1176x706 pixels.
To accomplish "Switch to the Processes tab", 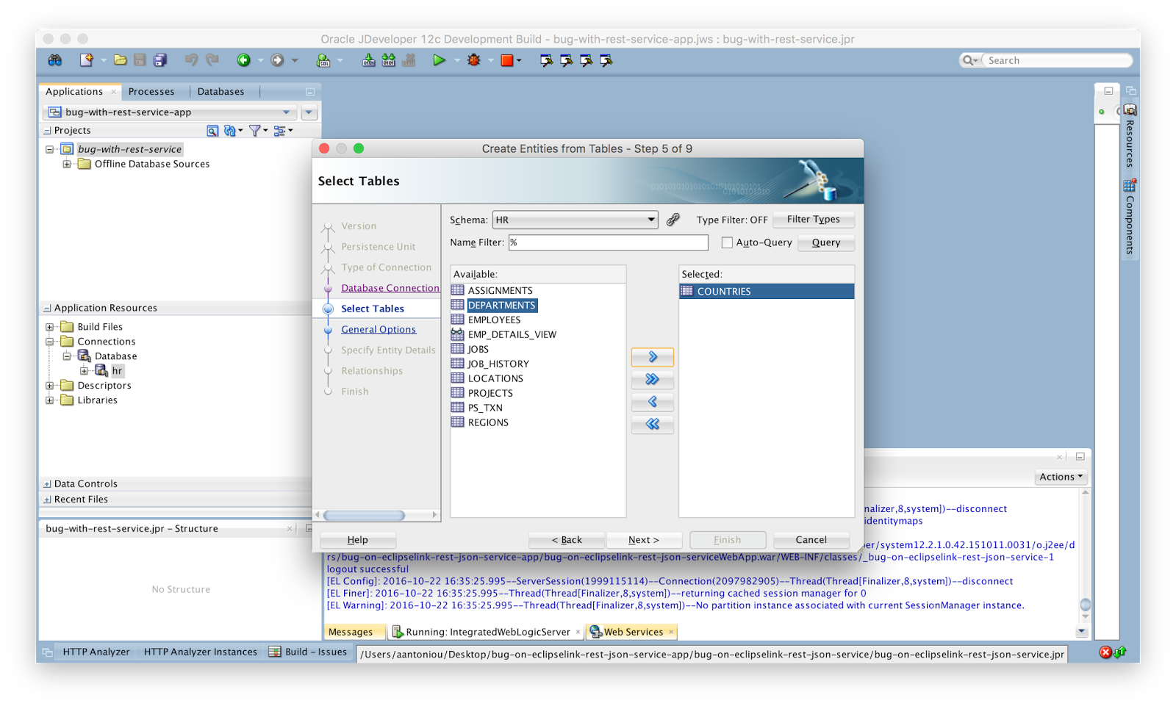I will pos(151,92).
